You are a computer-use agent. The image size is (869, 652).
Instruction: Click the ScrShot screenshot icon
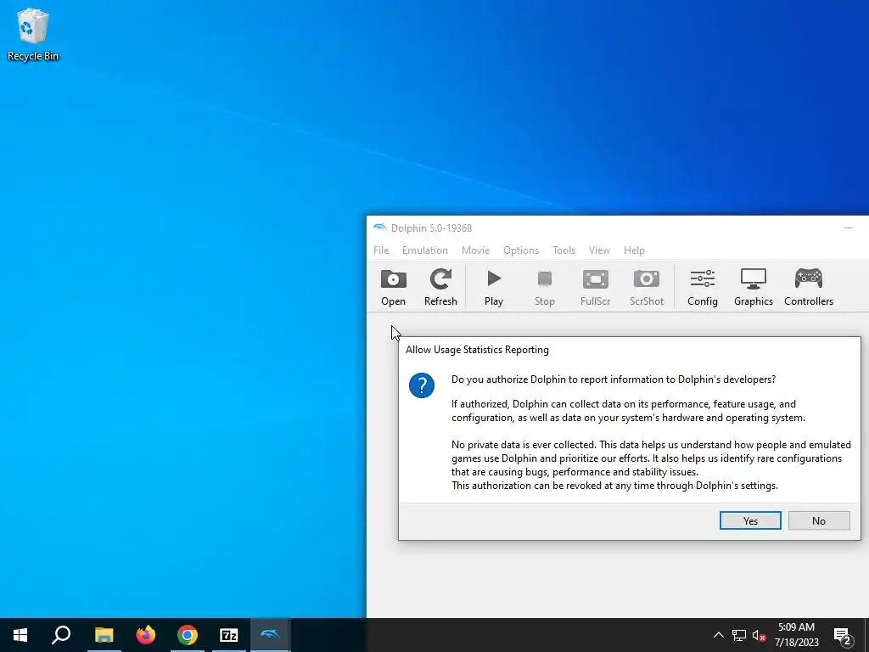point(646,287)
